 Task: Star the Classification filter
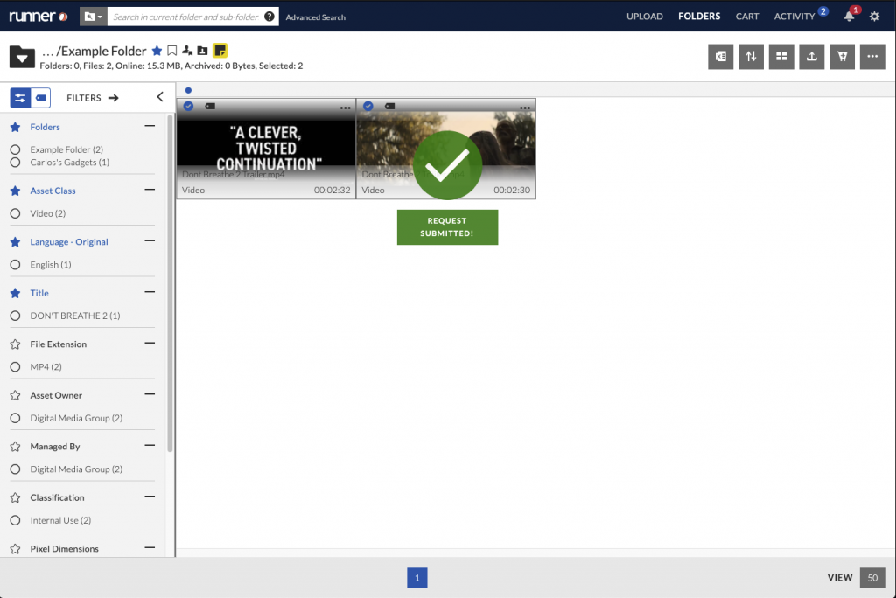click(x=16, y=498)
